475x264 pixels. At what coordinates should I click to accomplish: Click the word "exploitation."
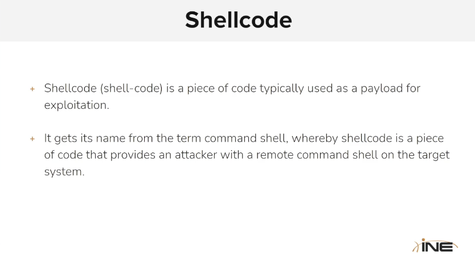pyautogui.click(x=76, y=105)
